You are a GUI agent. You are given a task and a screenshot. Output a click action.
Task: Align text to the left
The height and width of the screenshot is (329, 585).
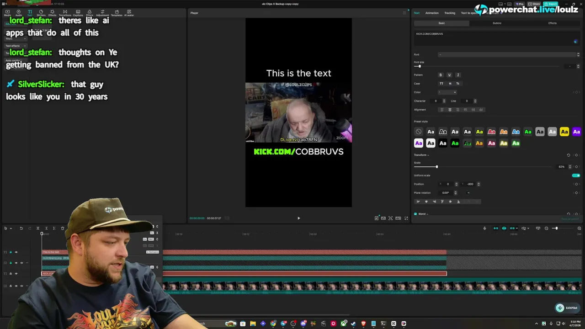click(x=441, y=110)
